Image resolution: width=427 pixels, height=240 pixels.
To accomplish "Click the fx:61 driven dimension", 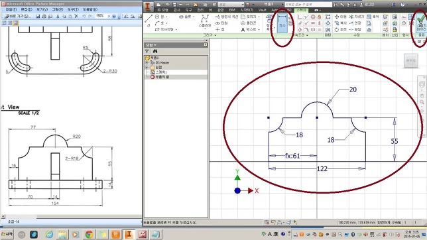I will [x=292, y=156].
